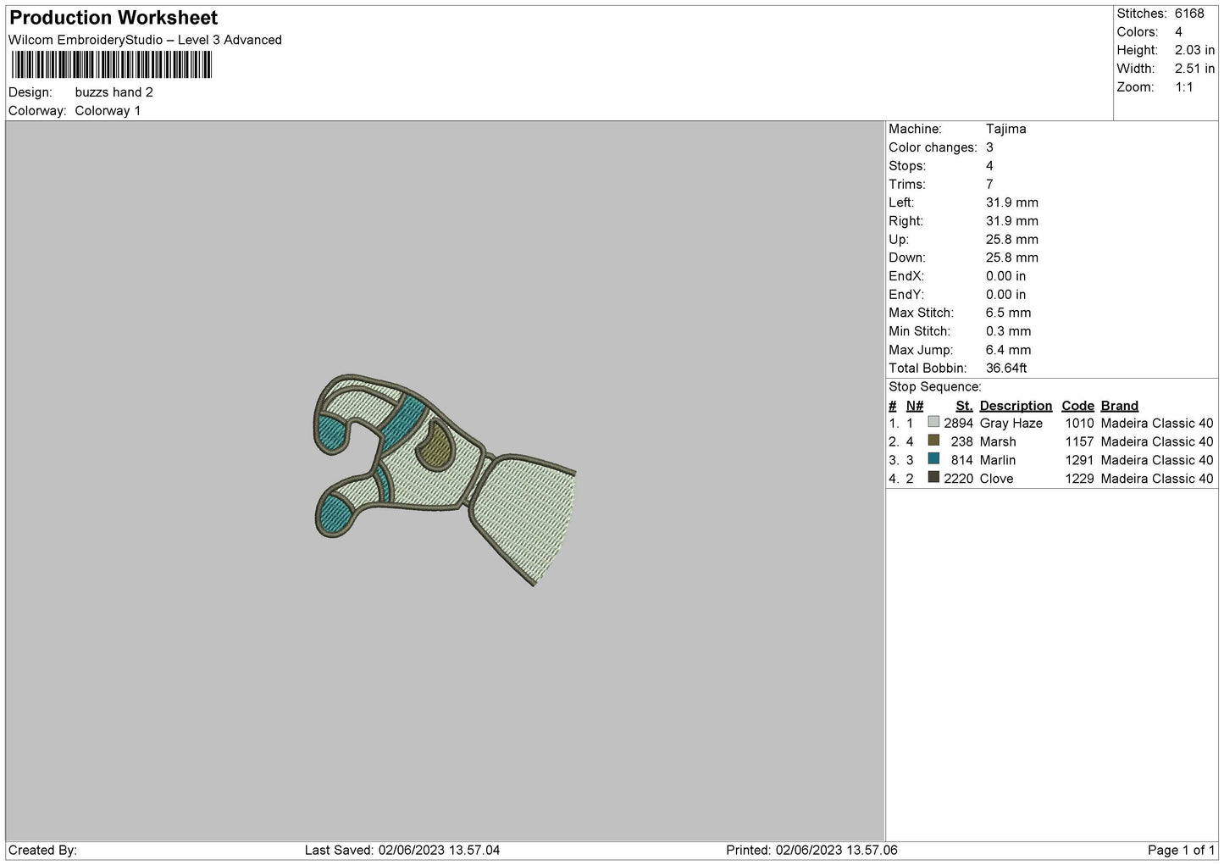Click the Left extent value 31.9 mm
Screen dimensions: 1224x865
point(1012,202)
